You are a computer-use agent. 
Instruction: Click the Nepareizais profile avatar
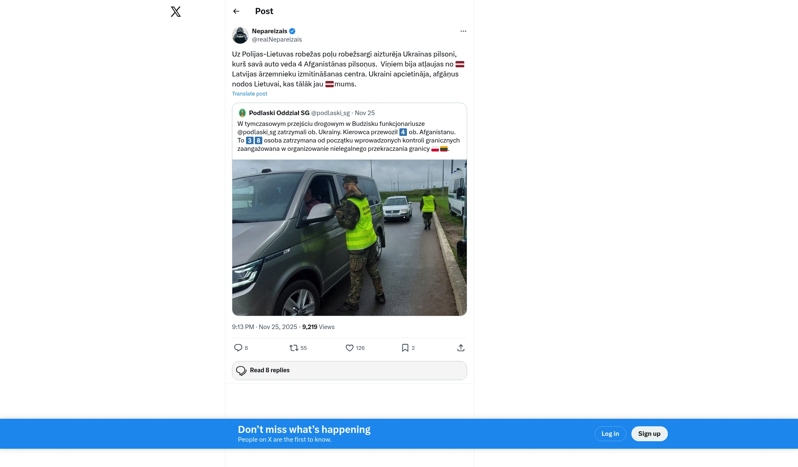click(x=240, y=35)
